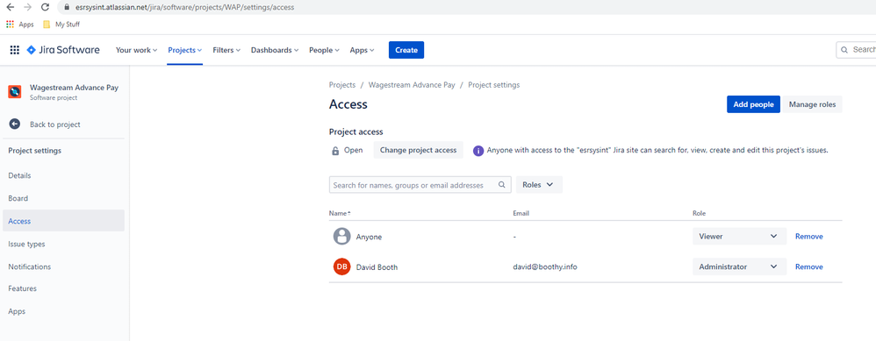
Task: Open the Viewer role dropdown for Anyone
Action: tap(739, 237)
